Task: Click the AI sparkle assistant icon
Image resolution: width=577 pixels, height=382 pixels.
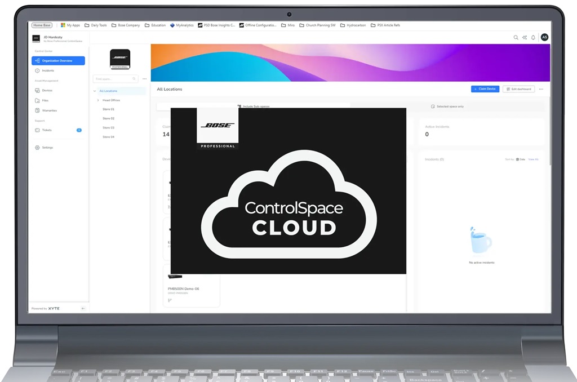Action: click(x=525, y=38)
